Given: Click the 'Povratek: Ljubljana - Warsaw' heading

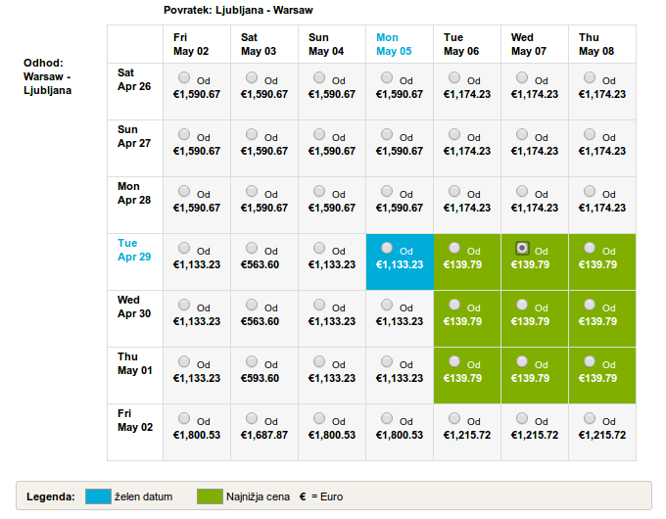Looking at the screenshot, I should pos(238,10).
